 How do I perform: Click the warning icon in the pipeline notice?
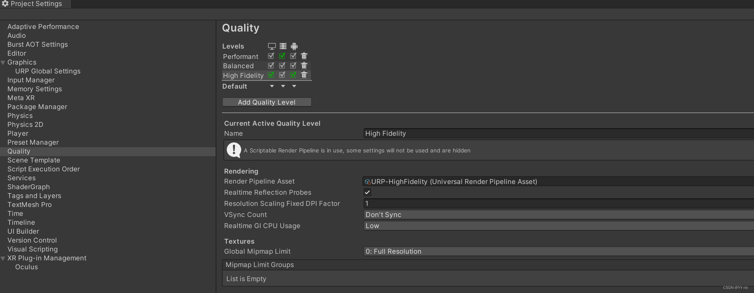coord(234,150)
